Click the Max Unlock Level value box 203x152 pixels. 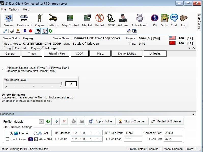click(x=71, y=84)
